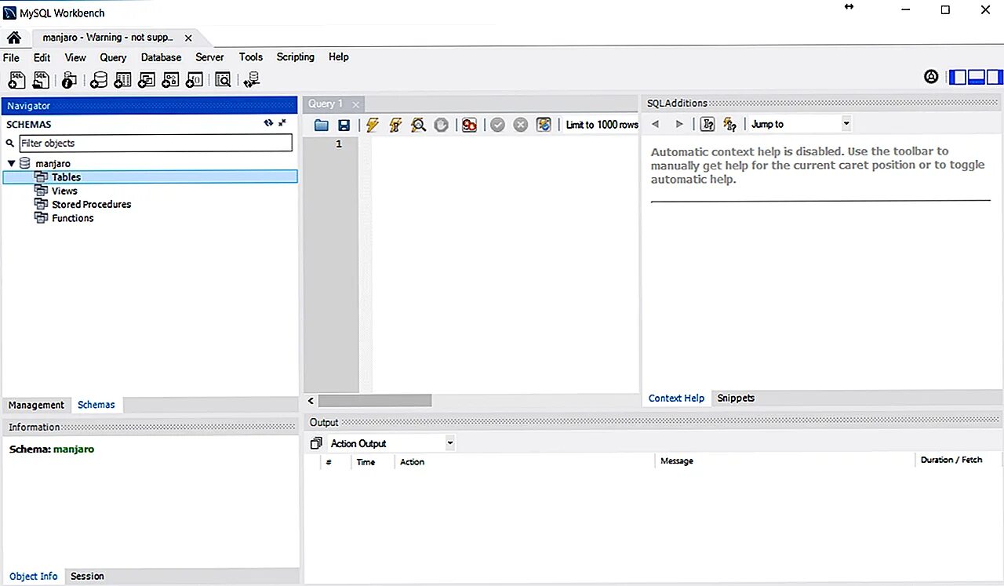Open the Server menu

tap(209, 57)
